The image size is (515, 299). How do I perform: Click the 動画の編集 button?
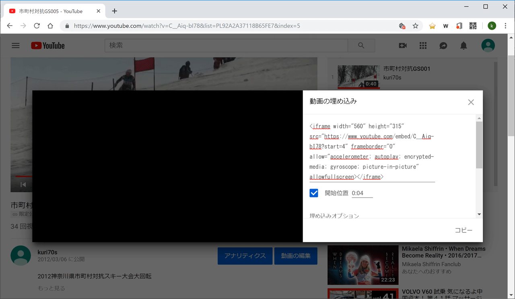pos(296,256)
